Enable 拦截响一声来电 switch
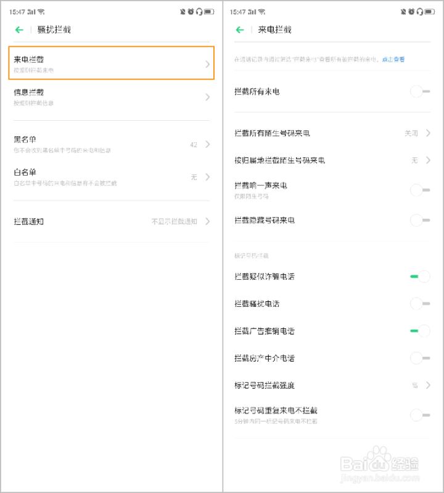The image size is (444, 493). pos(420,190)
